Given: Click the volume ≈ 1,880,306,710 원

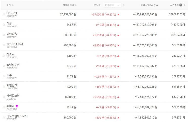Looking at the screenshot, I should coord(146,118).
